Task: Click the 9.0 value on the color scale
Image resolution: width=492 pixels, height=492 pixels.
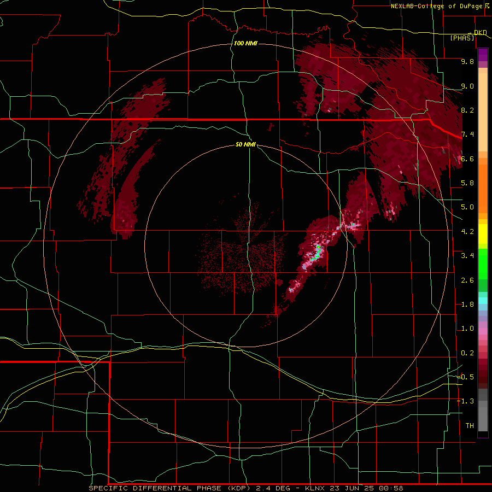Action: point(467,86)
